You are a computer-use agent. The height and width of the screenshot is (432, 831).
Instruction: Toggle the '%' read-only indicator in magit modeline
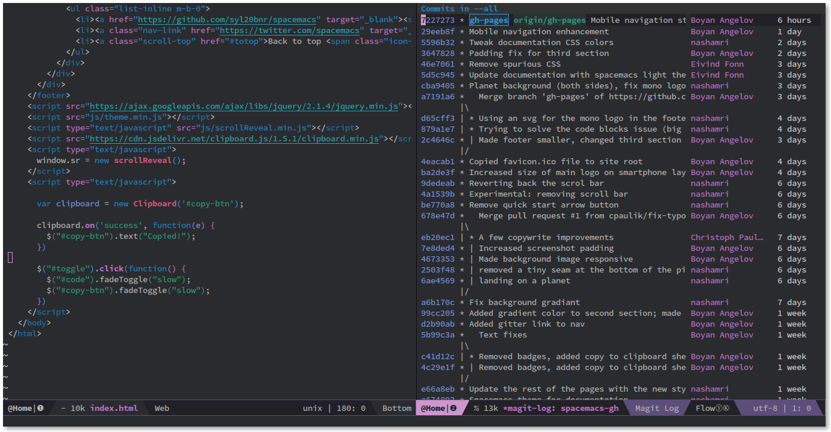coord(476,408)
